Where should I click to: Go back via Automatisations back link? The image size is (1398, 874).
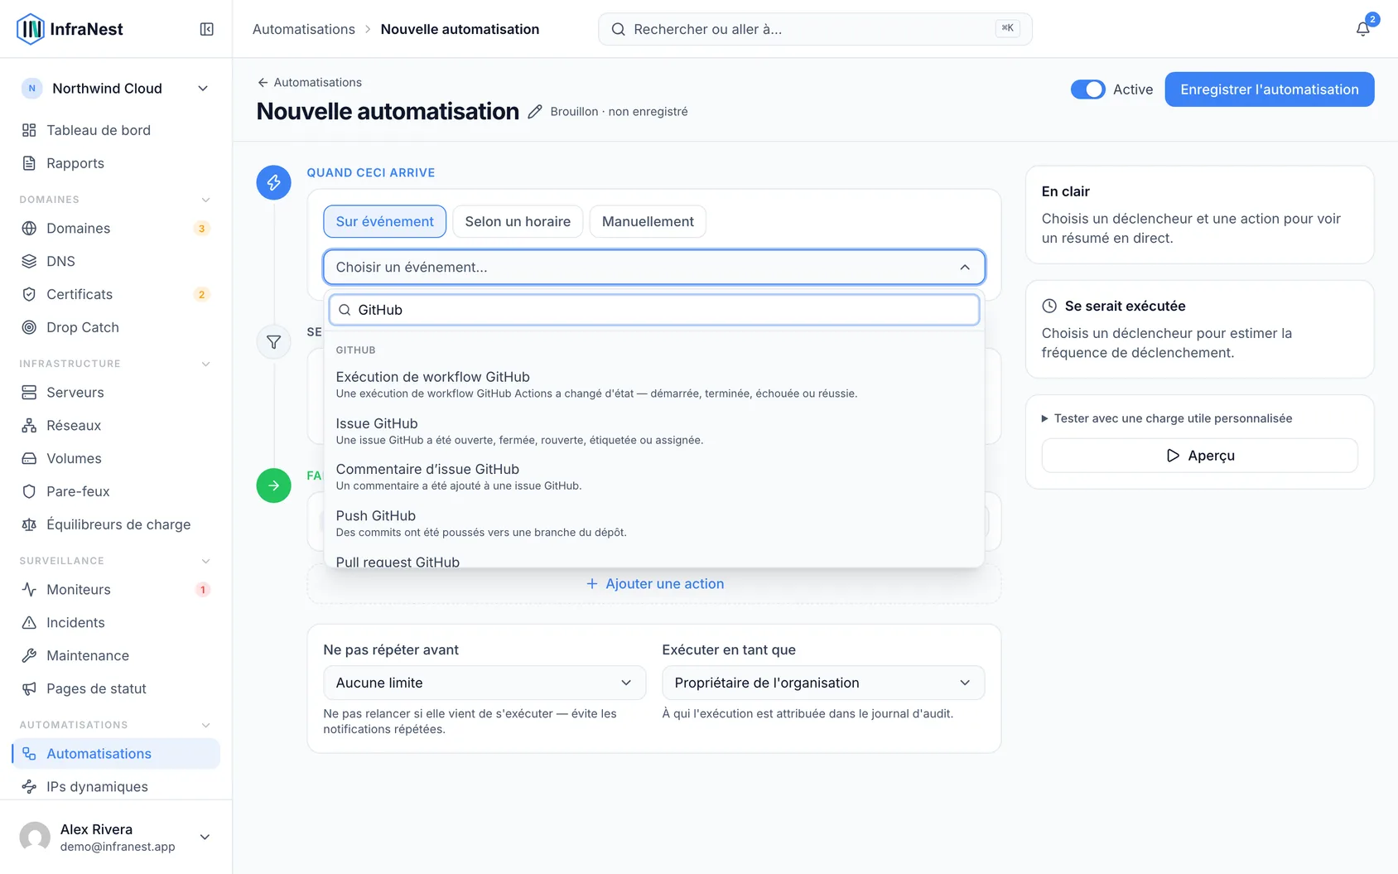click(309, 82)
